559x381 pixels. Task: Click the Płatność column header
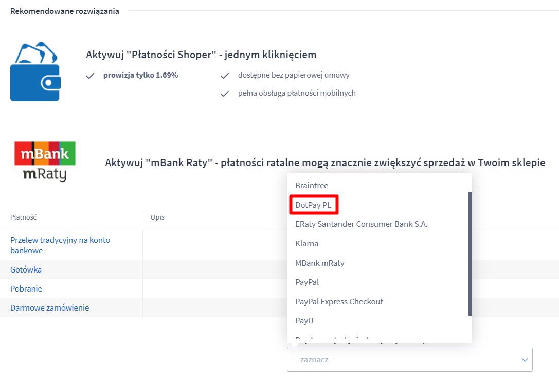pyautogui.click(x=23, y=217)
